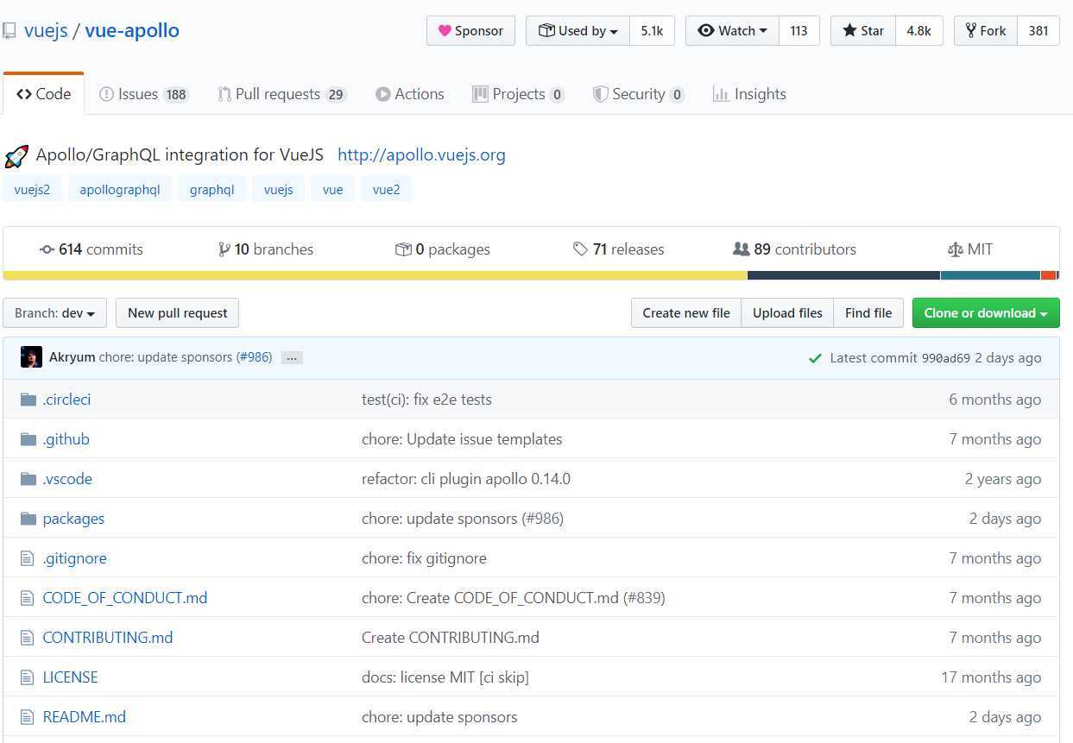Open the Projects tab
This screenshot has height=743, width=1073.
519,94
